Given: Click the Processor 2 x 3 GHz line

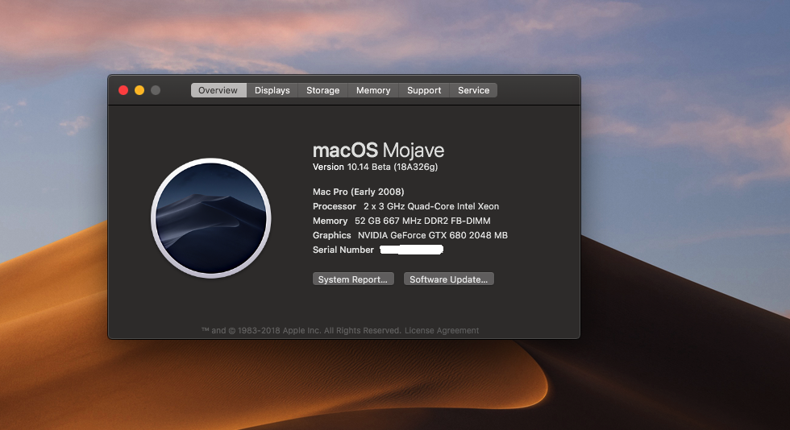Looking at the screenshot, I should click(x=405, y=206).
